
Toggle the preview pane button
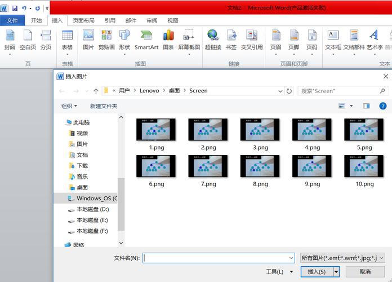click(366, 106)
